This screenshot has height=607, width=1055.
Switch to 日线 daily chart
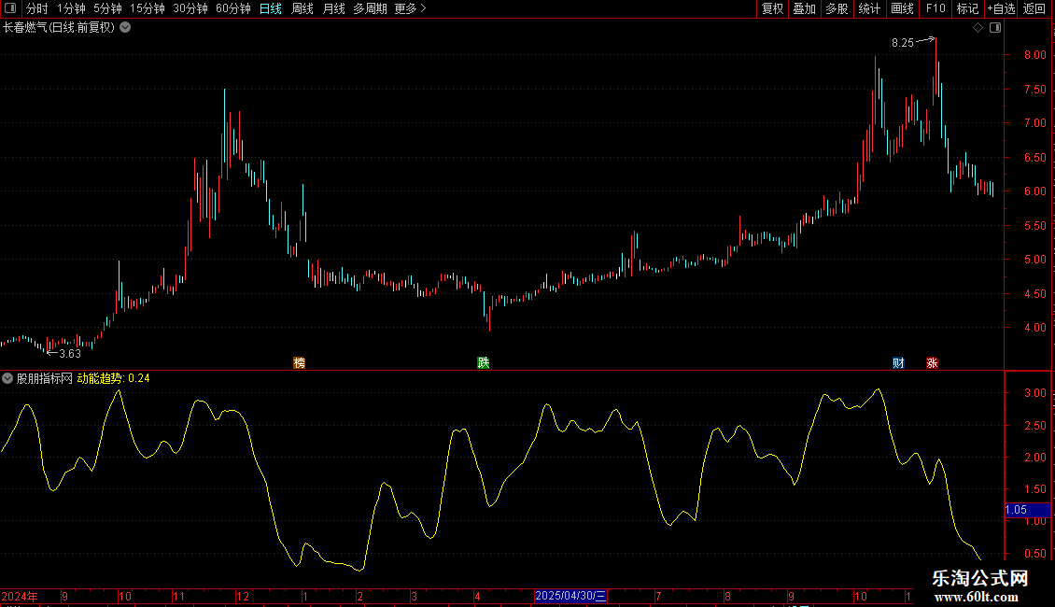click(x=271, y=8)
